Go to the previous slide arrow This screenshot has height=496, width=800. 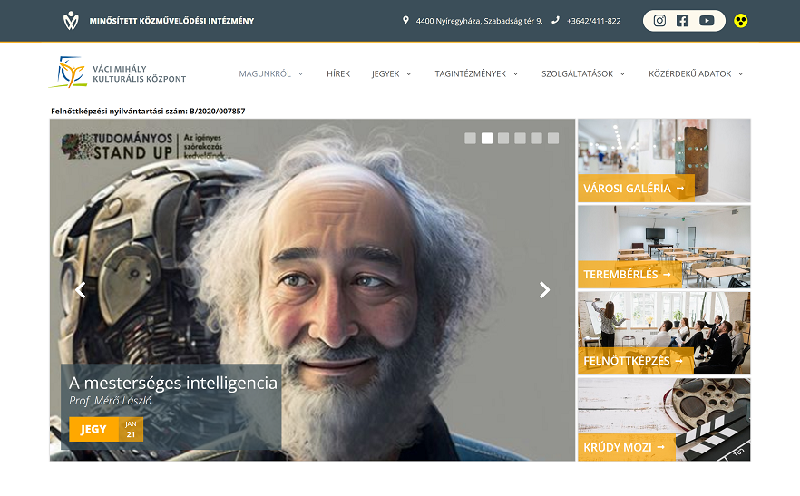(x=80, y=290)
